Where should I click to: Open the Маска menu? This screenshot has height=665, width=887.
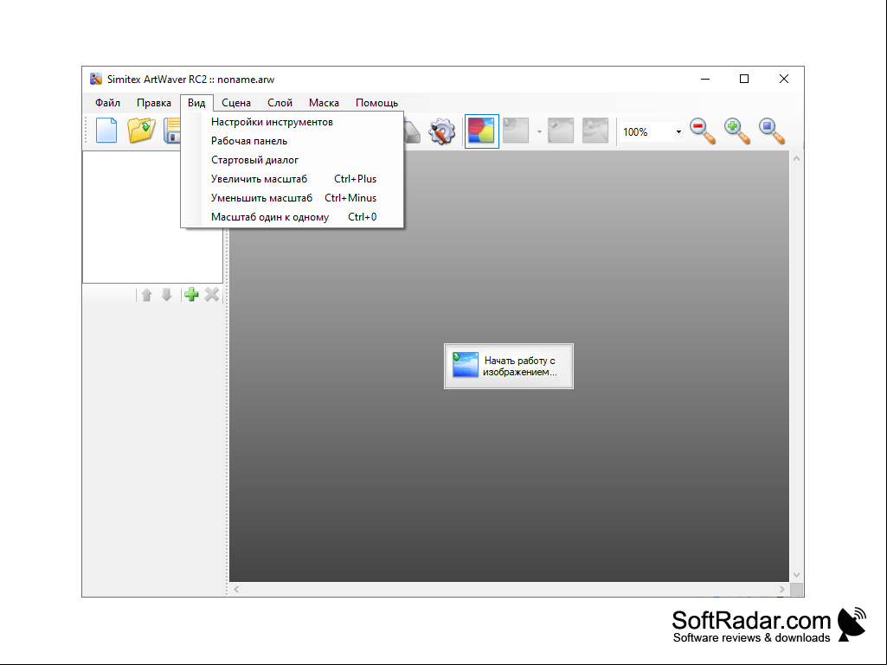point(324,103)
